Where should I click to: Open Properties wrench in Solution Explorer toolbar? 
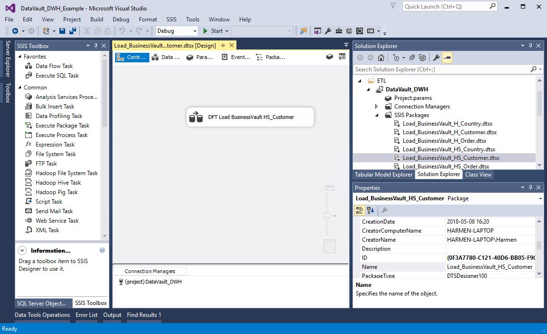[436, 58]
